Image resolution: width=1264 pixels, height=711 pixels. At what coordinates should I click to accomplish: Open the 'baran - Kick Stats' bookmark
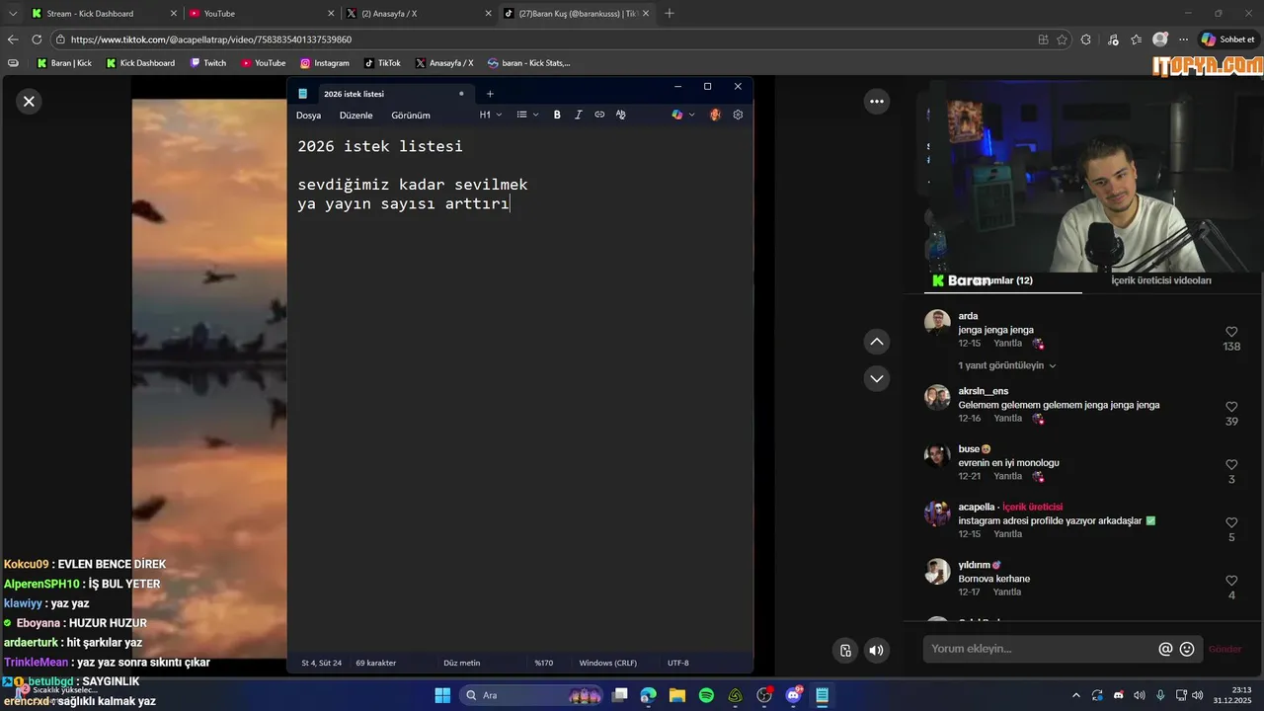(529, 63)
